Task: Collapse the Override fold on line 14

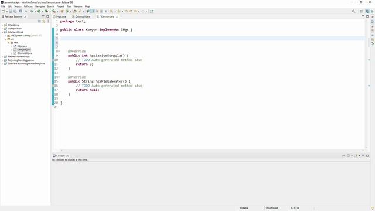Action: click(59, 77)
